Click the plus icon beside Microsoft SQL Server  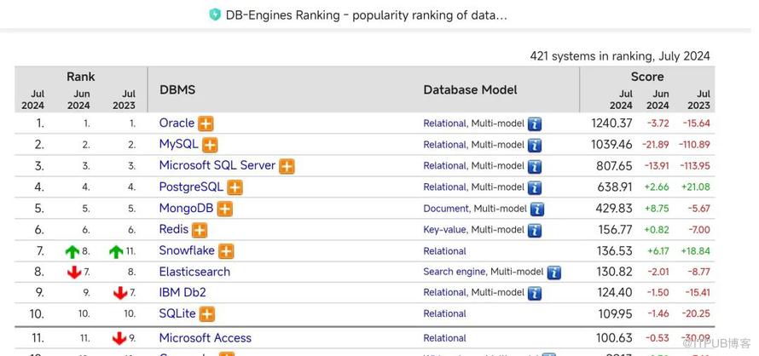click(287, 166)
